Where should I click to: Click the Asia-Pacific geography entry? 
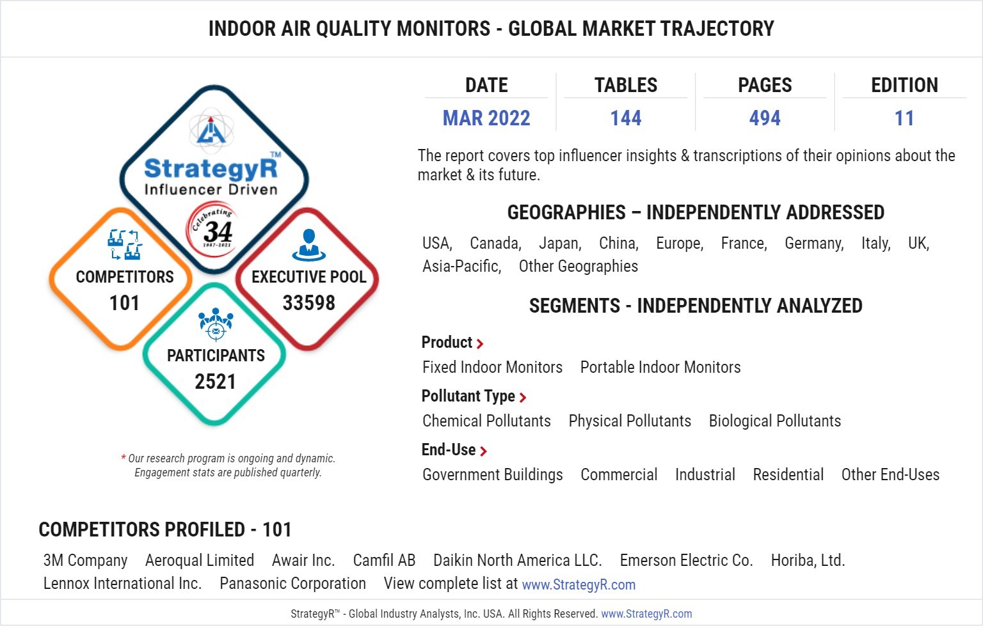point(461,267)
